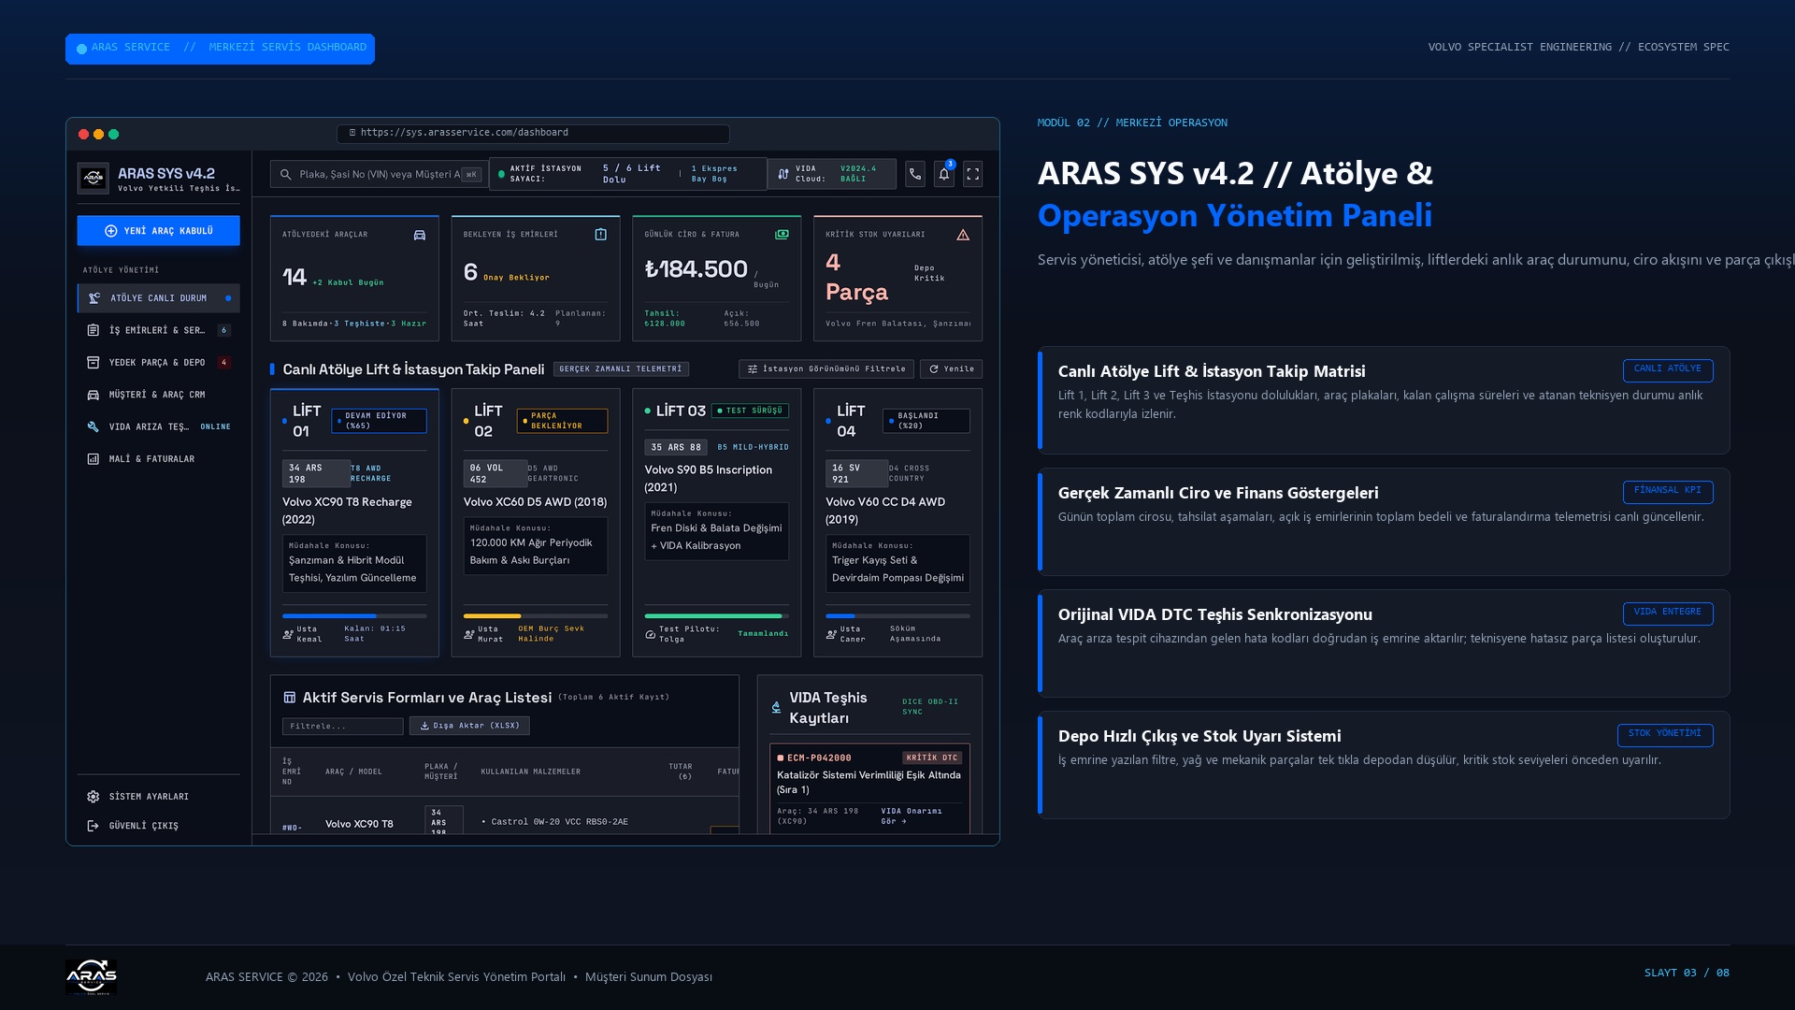
Task: Click the car icon on Atölyedeki Araçlar card
Action: [x=420, y=235]
